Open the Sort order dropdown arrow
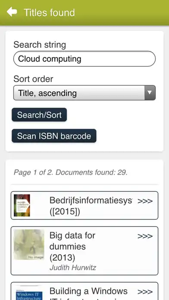 tap(150, 93)
